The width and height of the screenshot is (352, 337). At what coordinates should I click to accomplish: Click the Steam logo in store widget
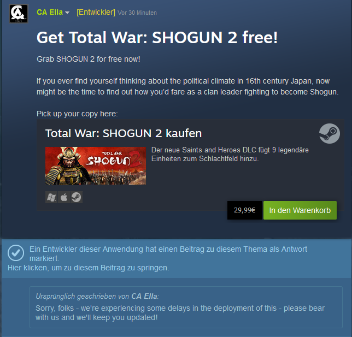330,133
